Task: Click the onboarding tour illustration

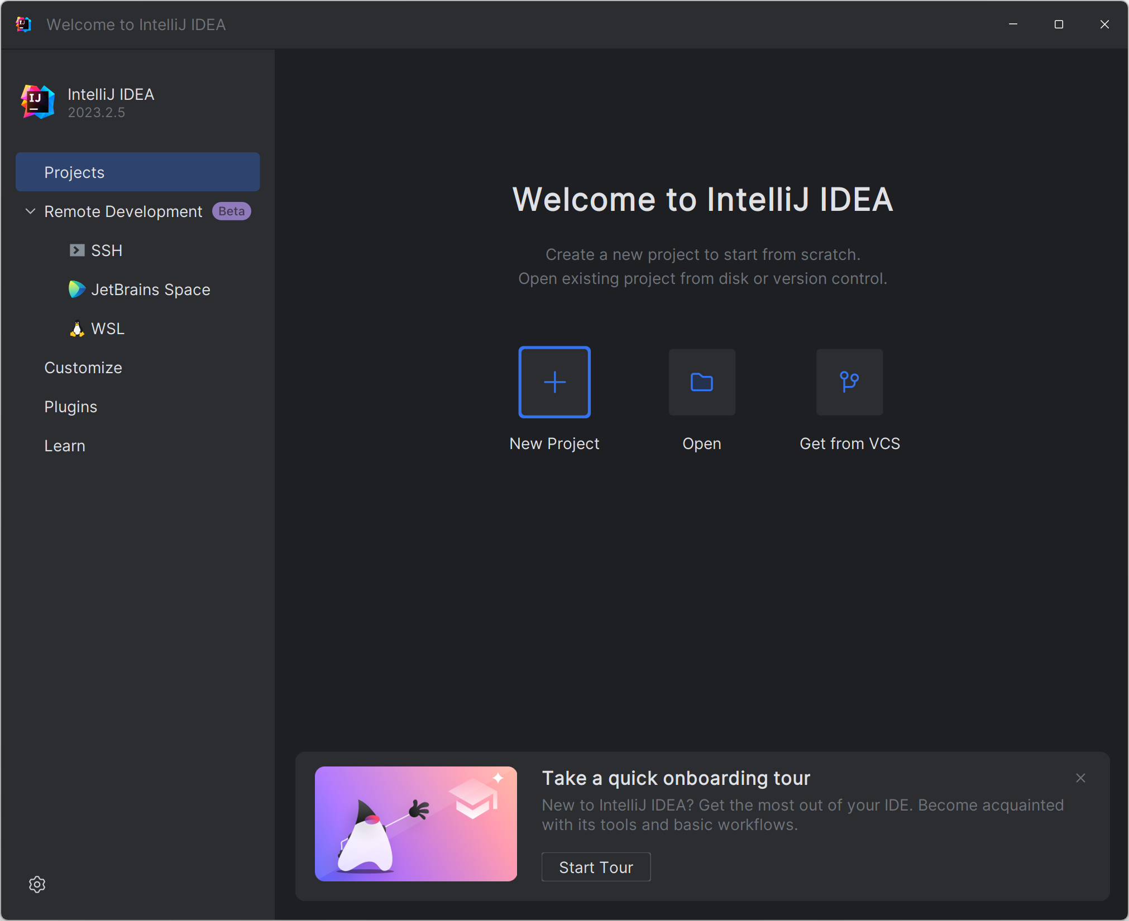Action: point(416,823)
